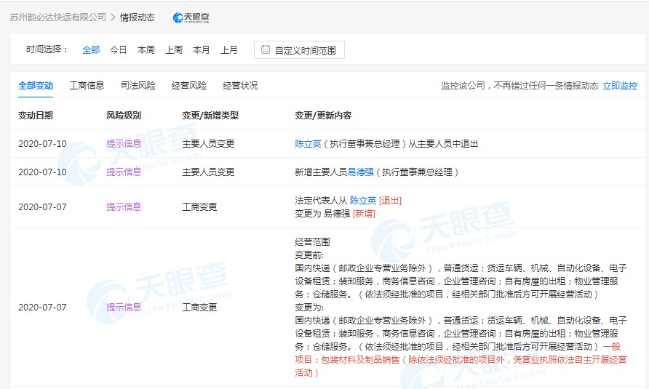
Task: Click the Tianyancha logo icon
Action: [x=191, y=17]
